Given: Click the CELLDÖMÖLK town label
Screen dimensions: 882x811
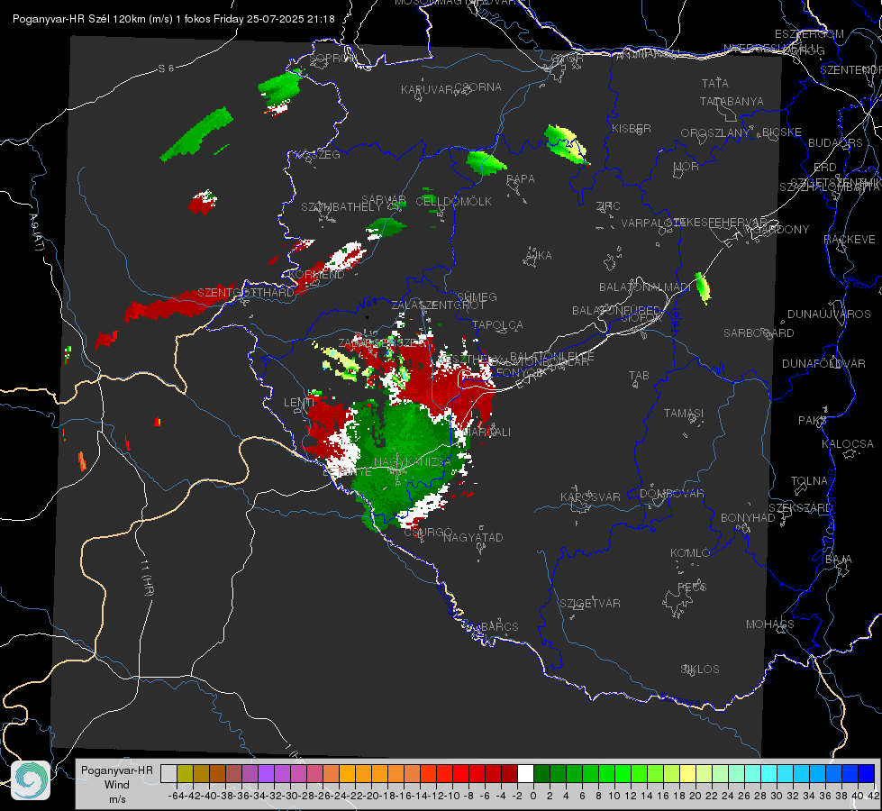Looking at the screenshot, I should [453, 202].
